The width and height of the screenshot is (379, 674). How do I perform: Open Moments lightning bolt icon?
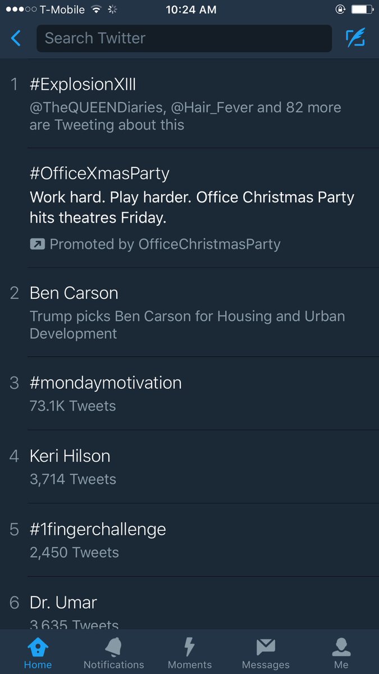tap(190, 646)
